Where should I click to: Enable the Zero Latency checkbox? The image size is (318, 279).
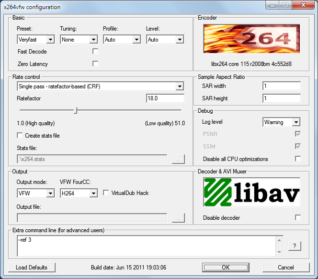click(x=95, y=64)
